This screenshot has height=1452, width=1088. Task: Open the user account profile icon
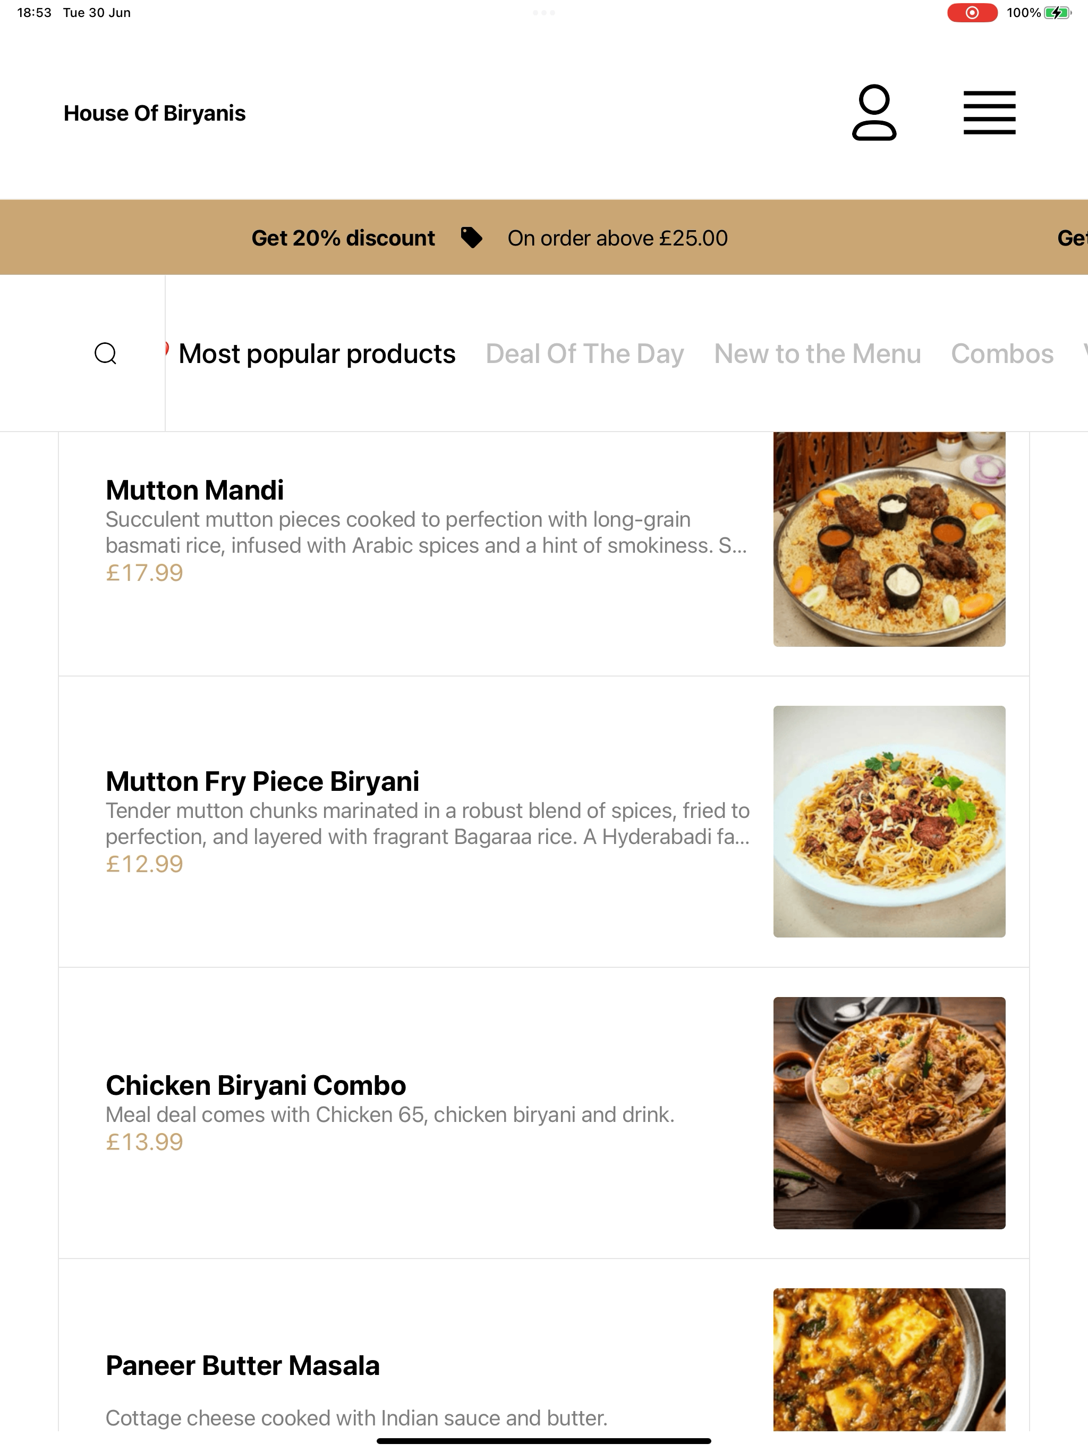click(874, 112)
